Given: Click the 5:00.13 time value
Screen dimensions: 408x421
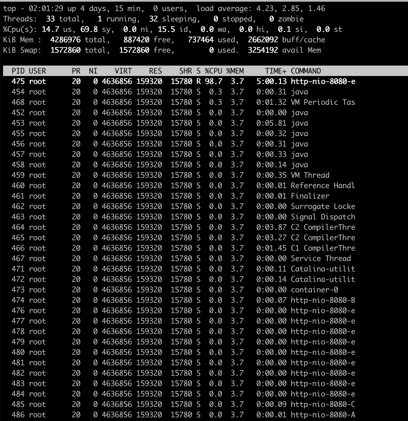Looking at the screenshot, I should tap(271, 82).
